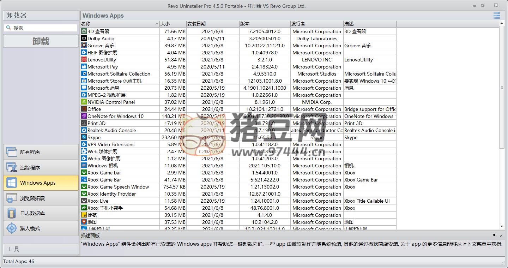Screen dimensions: 508x268
Task: Switch to 猎人模式 mode
Action: (x=41, y=228)
